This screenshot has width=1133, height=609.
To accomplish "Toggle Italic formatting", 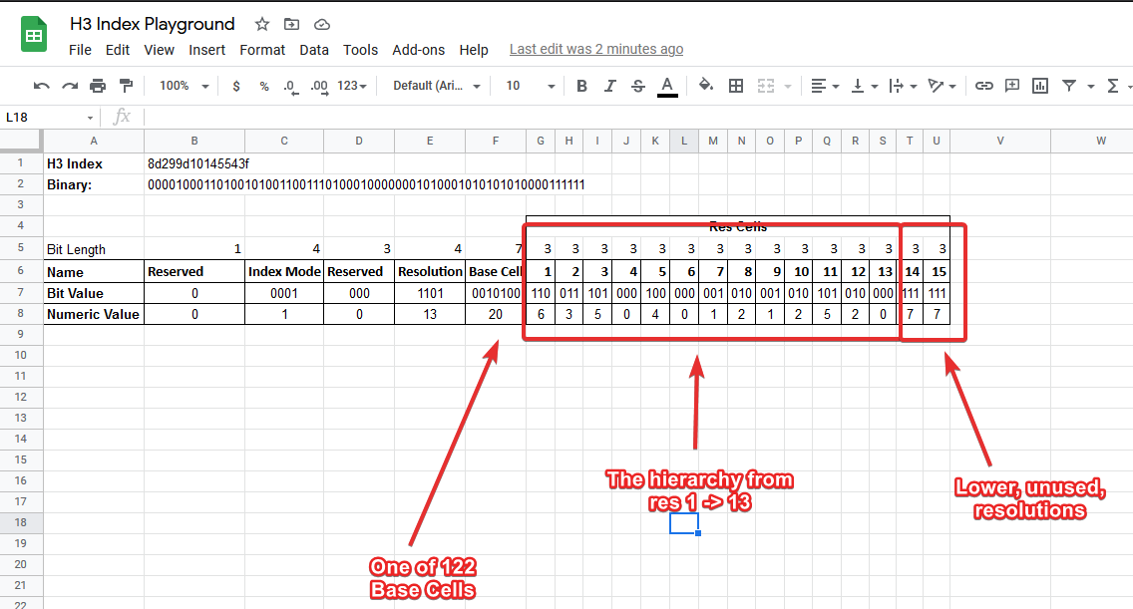I will point(609,86).
